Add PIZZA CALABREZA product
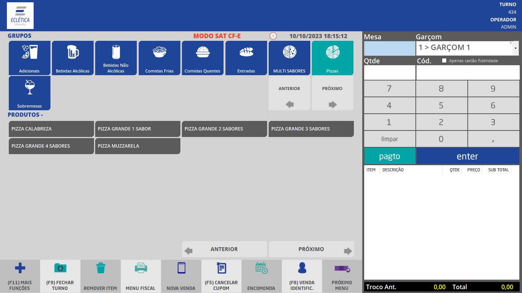The width and height of the screenshot is (522, 293). point(51,129)
